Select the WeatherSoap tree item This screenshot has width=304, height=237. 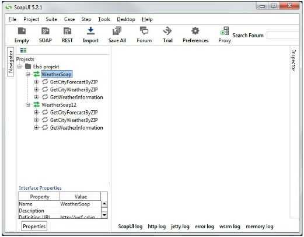click(57, 74)
